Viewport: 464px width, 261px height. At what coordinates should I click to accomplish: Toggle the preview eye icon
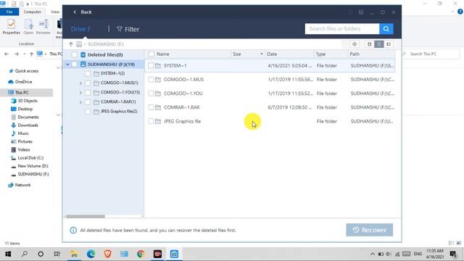click(355, 44)
